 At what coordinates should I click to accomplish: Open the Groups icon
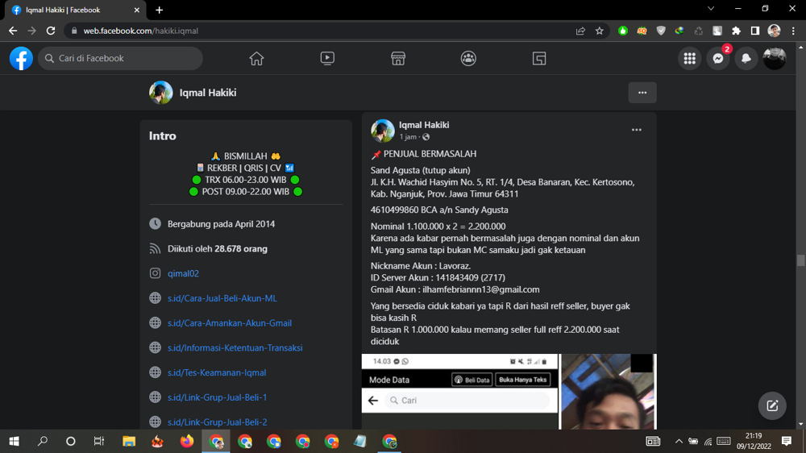click(x=468, y=59)
